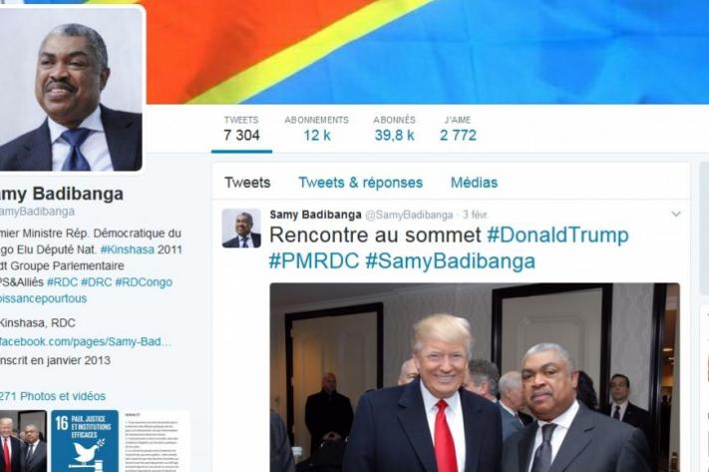Open J'aime 2 772 list
The image size is (709, 472).
(458, 129)
